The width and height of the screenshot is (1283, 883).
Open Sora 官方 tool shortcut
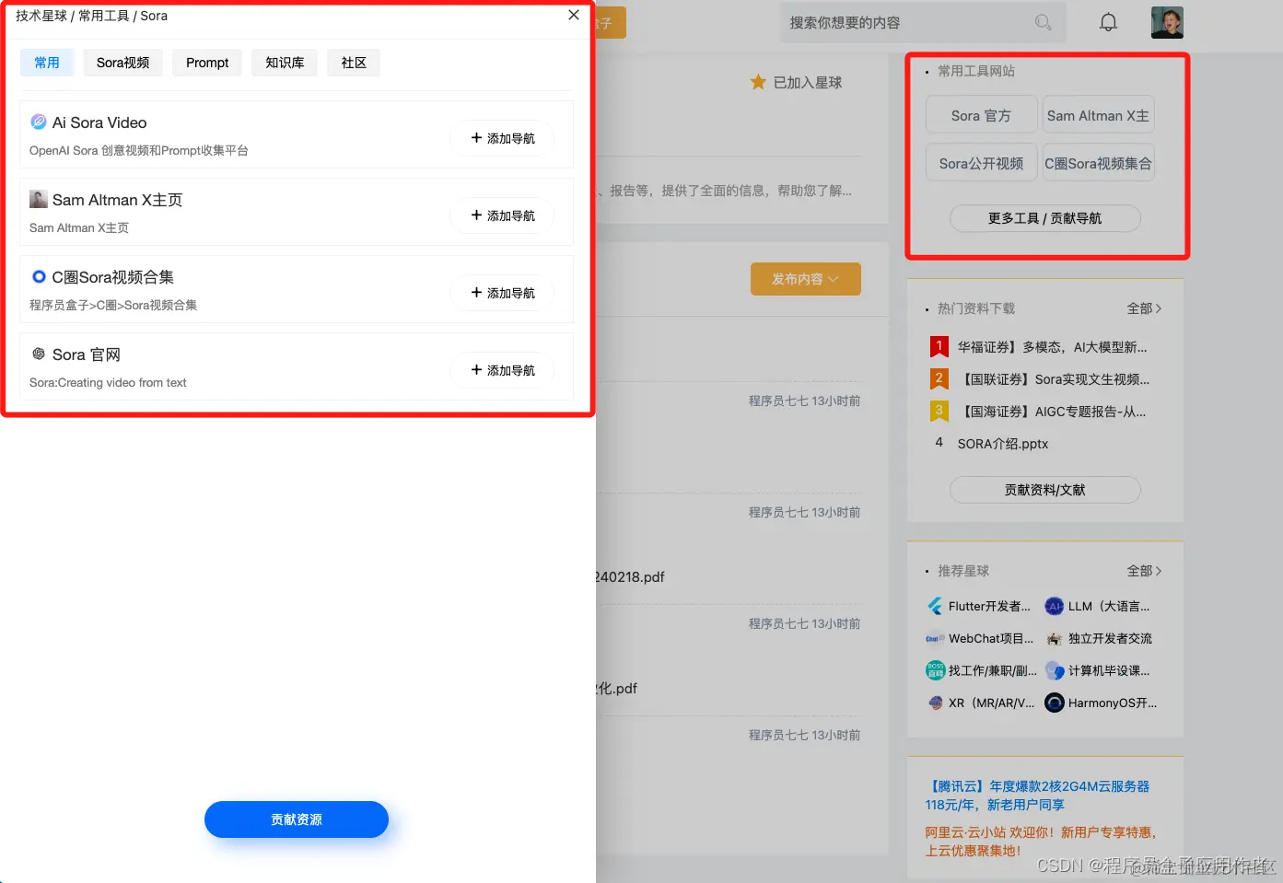[x=981, y=115]
